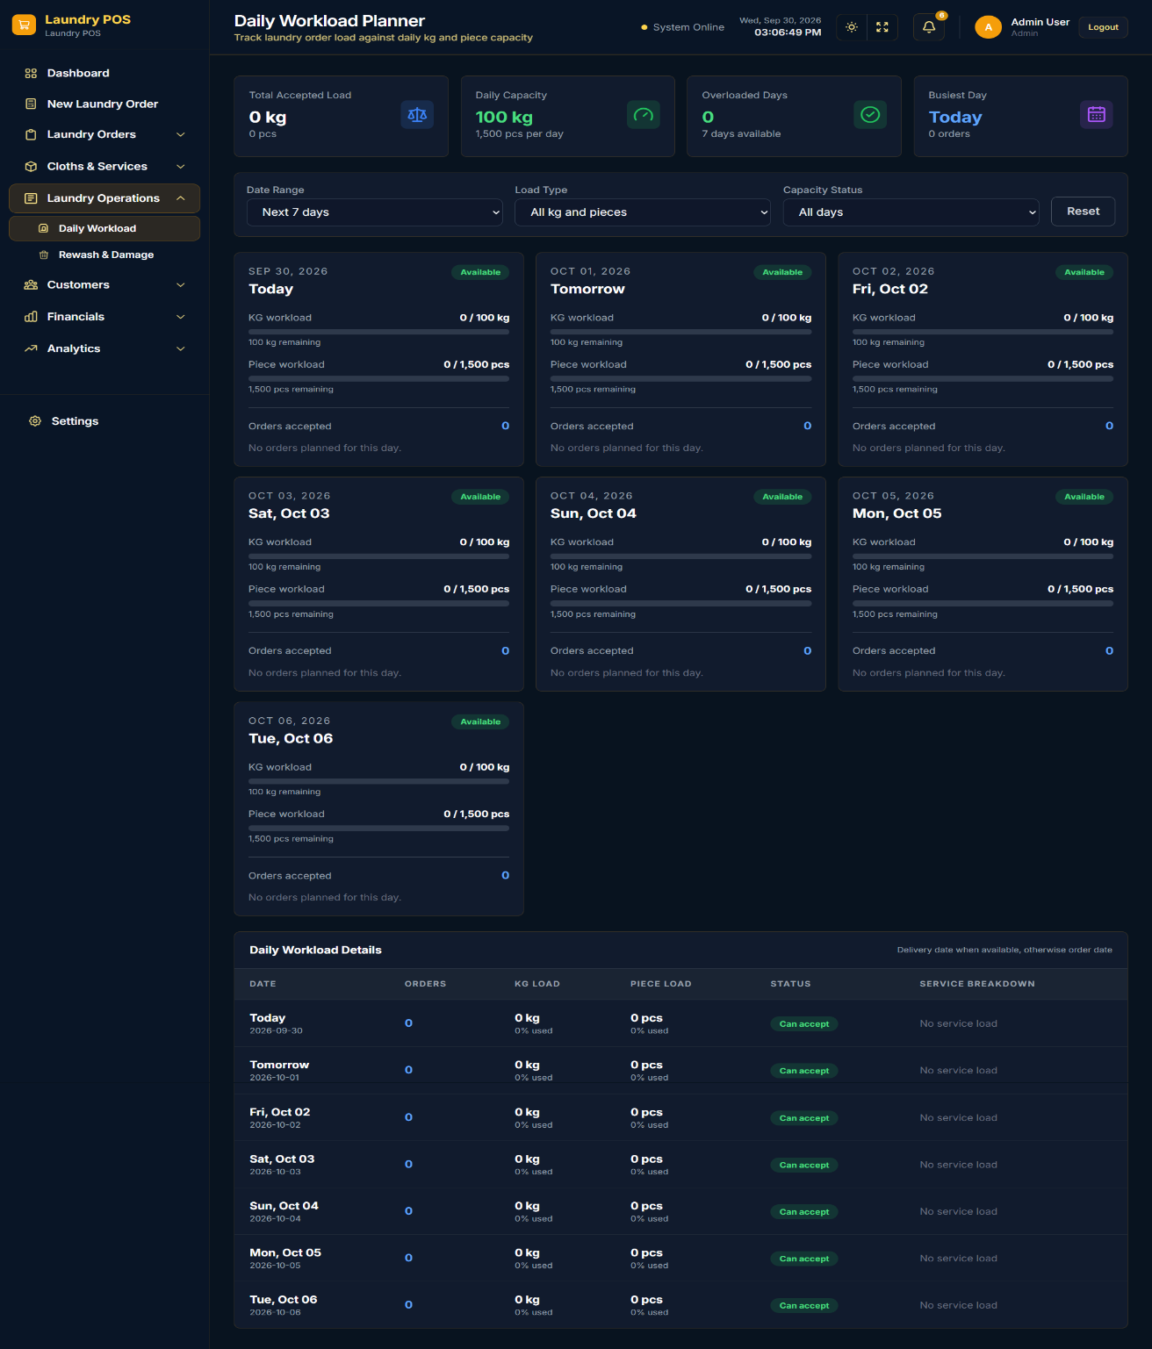Click KG workload progress bar on Mon, Oct 05 card
The width and height of the screenshot is (1152, 1349).
coord(983,556)
